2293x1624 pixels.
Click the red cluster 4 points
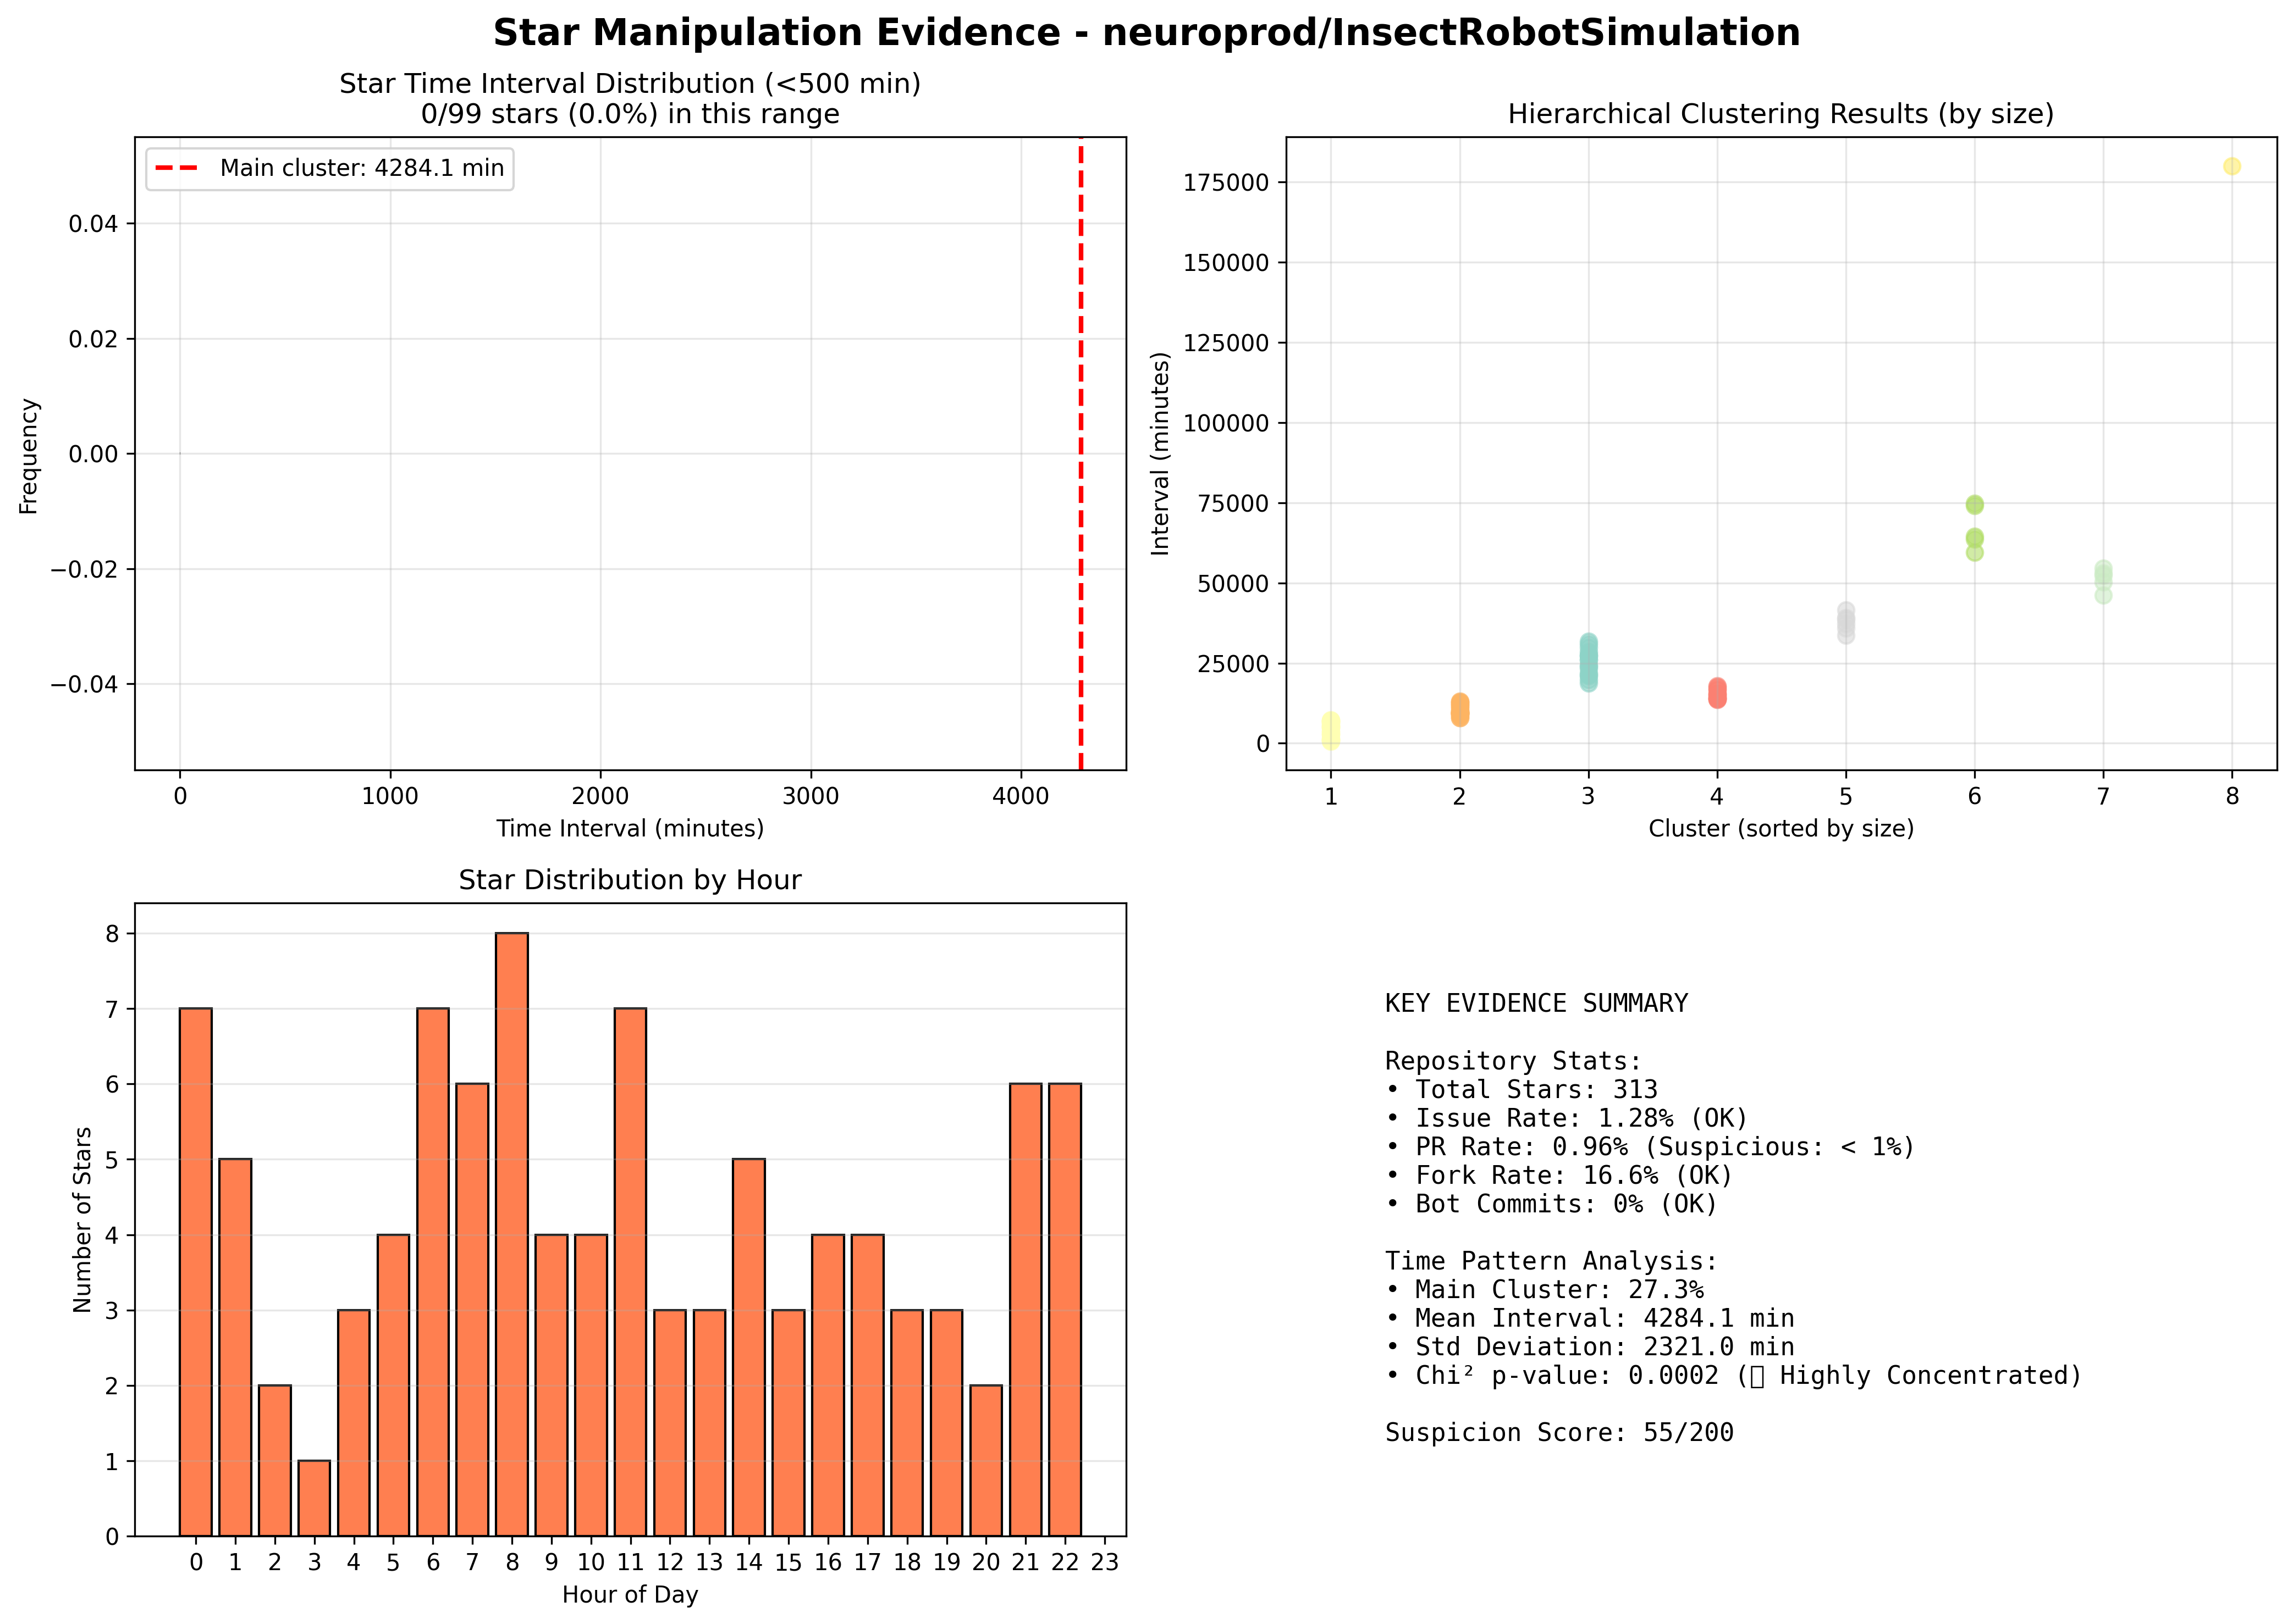coord(1717,693)
